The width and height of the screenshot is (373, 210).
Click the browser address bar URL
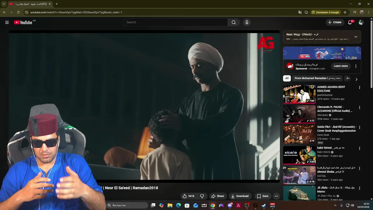coord(76,12)
